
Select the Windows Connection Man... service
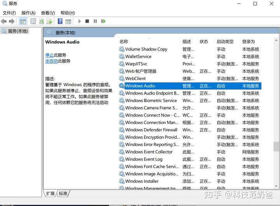pos(190,122)
